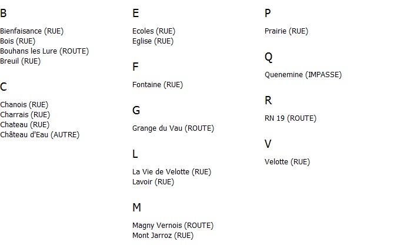Open Mont Jarroz (RUE) street
The width and height of the screenshot is (397, 245).
point(163,236)
